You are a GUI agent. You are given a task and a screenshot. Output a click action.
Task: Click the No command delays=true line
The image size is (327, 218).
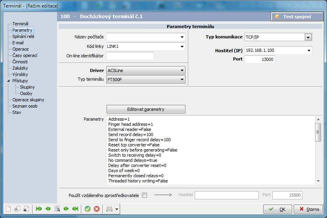point(133,160)
